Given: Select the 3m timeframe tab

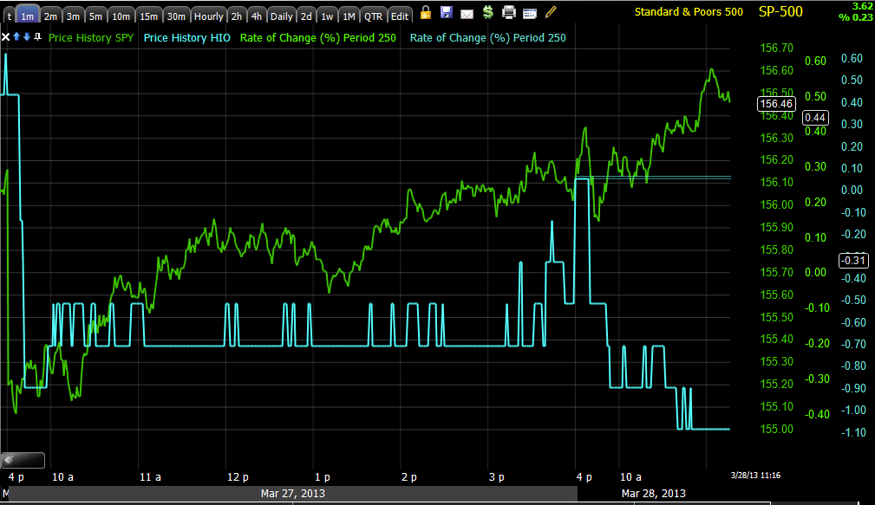Looking at the screenshot, I should coord(73,16).
